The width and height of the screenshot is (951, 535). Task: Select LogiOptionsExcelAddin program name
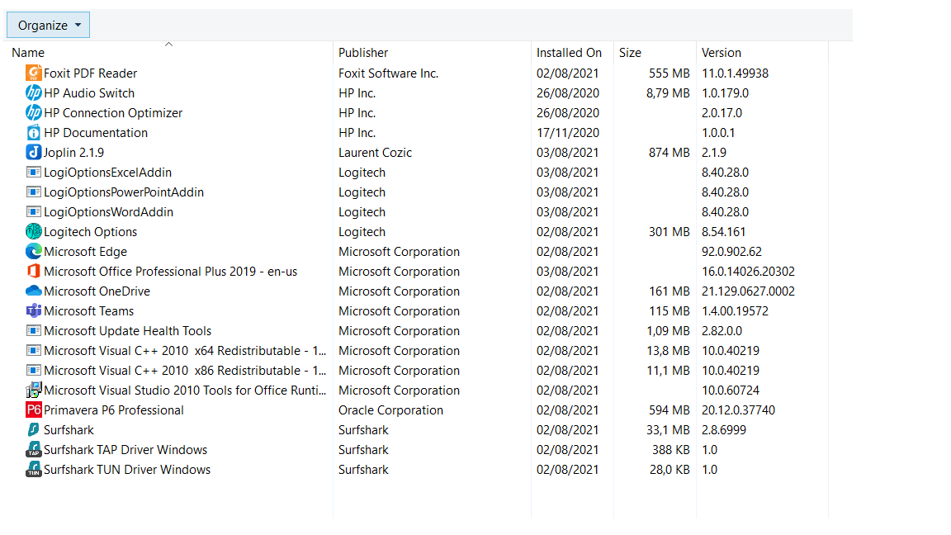108,173
